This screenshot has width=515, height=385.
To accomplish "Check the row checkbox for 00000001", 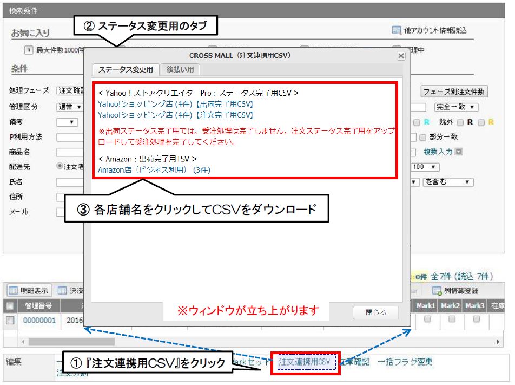I will tap(10, 320).
